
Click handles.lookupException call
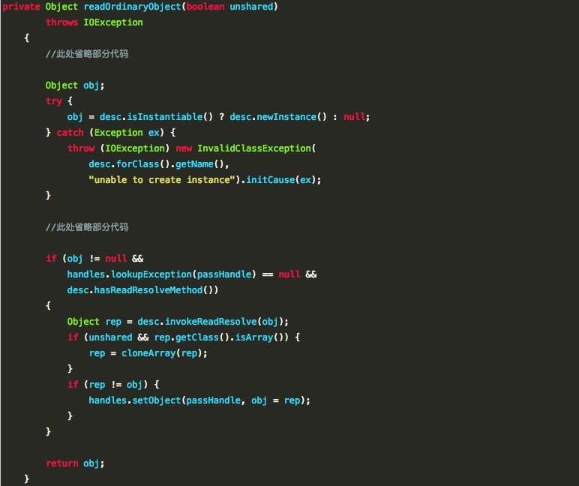(161, 274)
